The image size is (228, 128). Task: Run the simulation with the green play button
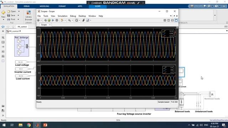(x=49, y=20)
